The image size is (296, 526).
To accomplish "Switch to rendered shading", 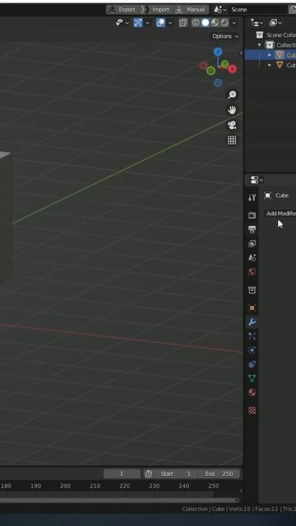I will 224,23.
